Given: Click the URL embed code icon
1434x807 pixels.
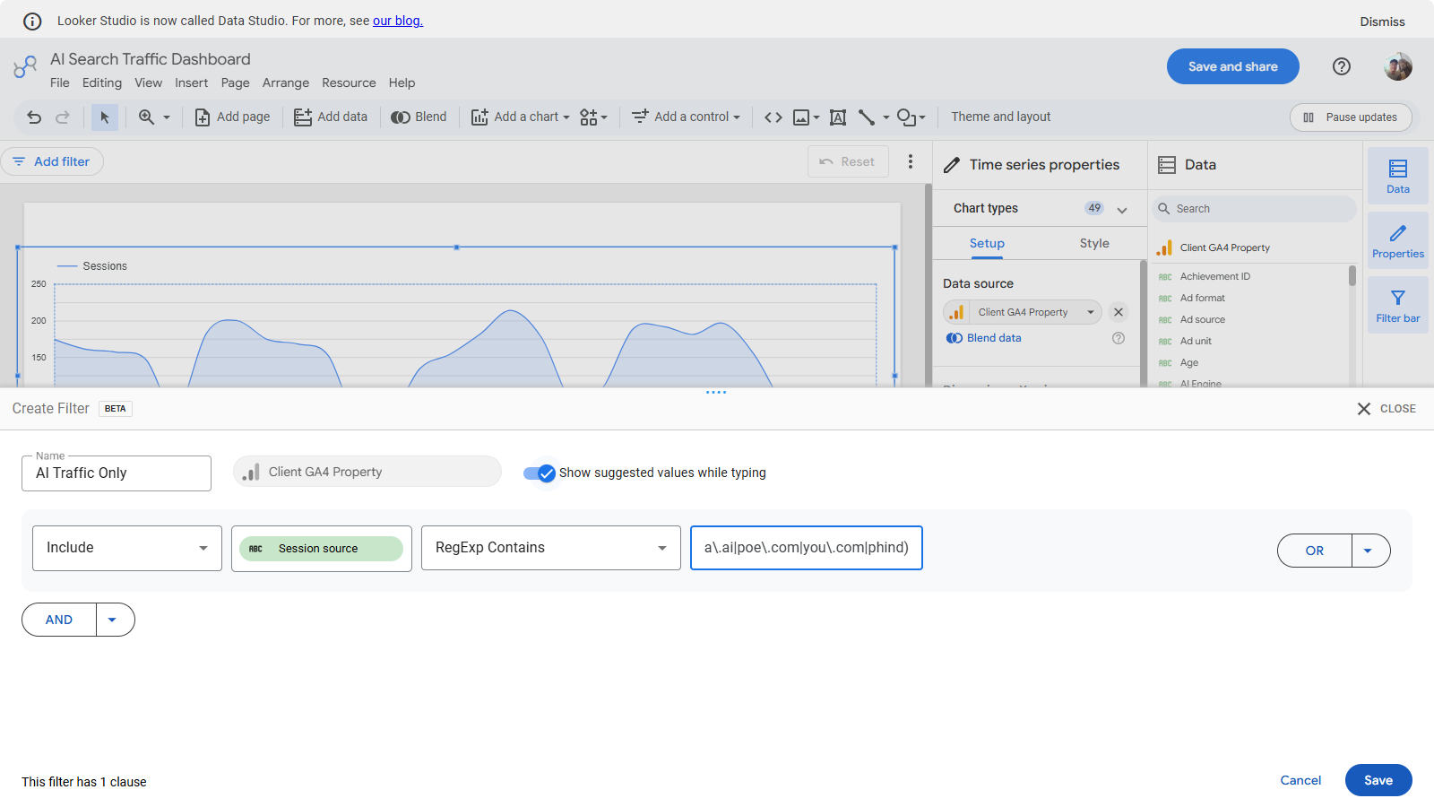Looking at the screenshot, I should pos(773,117).
